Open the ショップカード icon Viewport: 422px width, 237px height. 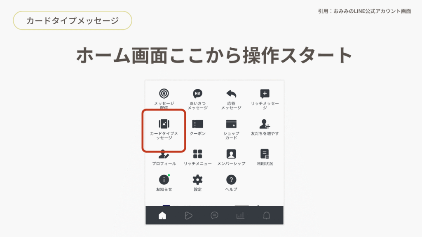tap(231, 124)
